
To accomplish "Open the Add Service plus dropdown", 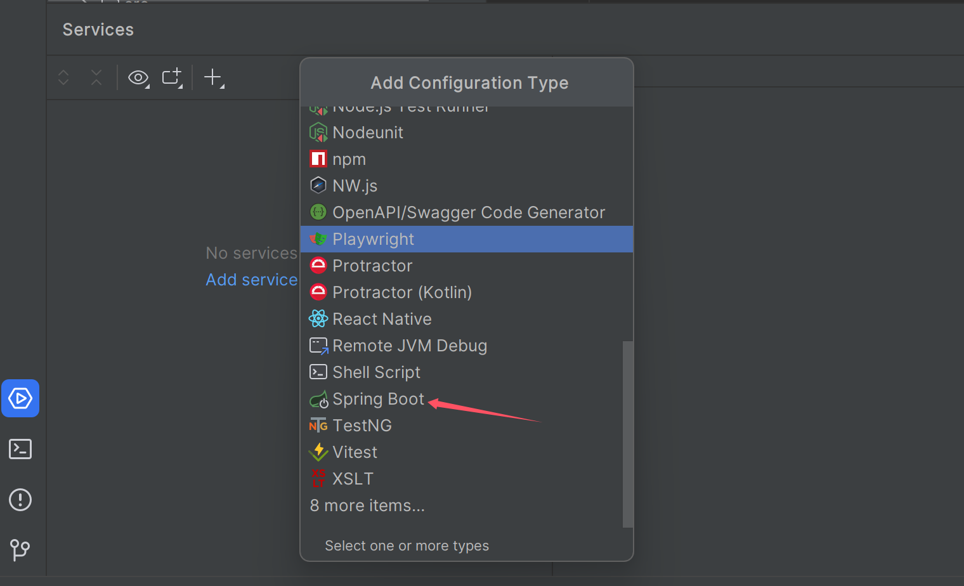I will 214,77.
